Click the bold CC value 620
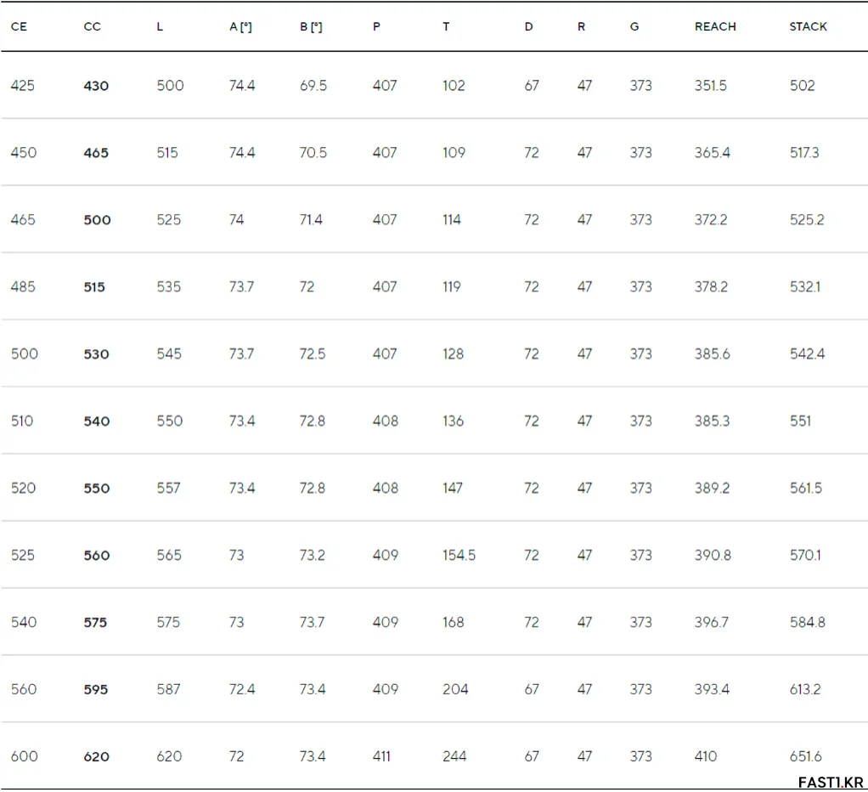Viewport: 868px width, 792px height. click(96, 756)
